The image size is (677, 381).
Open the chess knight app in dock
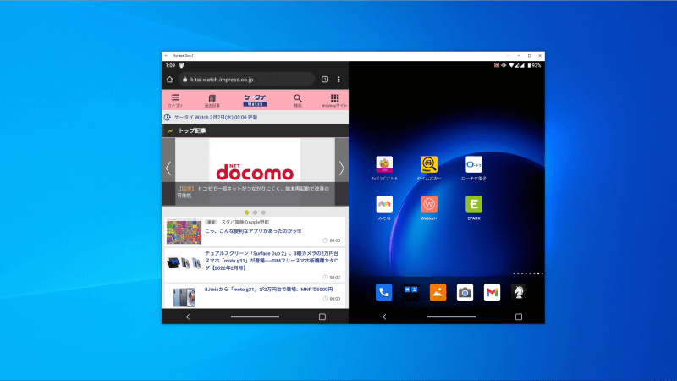(x=519, y=292)
